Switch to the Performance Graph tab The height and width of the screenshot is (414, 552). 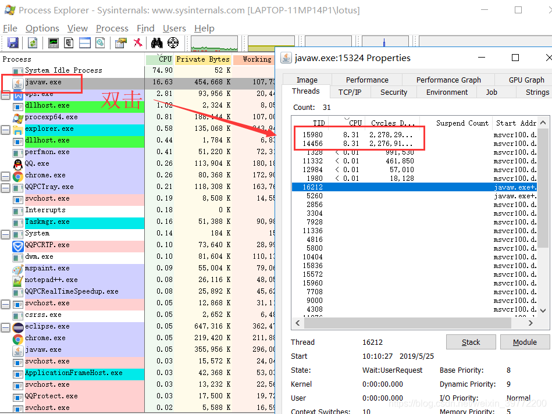pos(448,80)
